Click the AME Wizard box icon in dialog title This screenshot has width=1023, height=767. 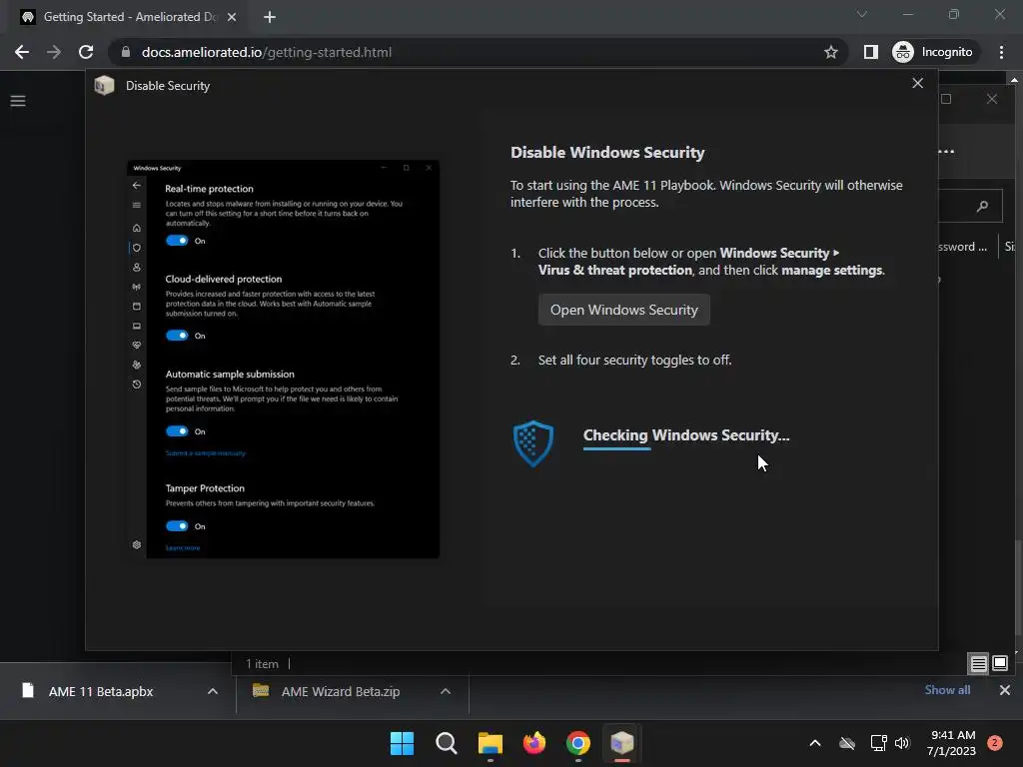coord(104,86)
